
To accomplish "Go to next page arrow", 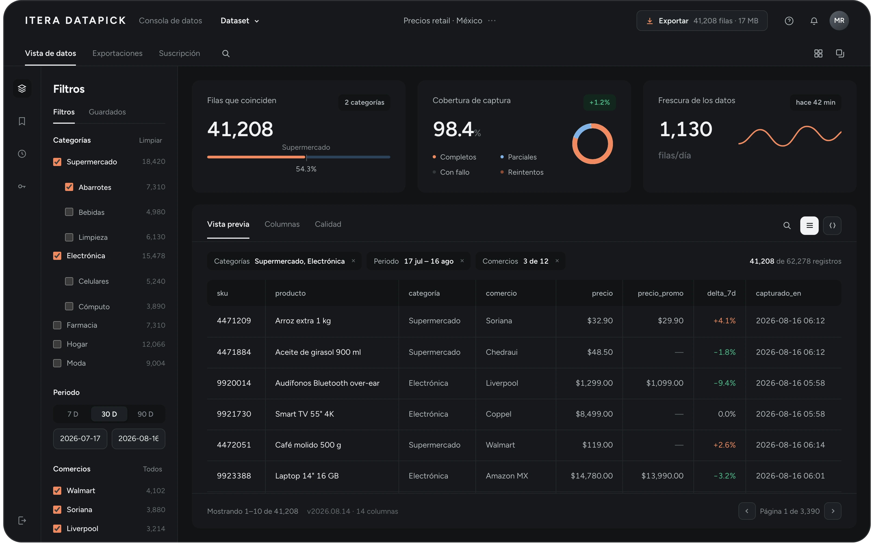I will (x=832, y=511).
